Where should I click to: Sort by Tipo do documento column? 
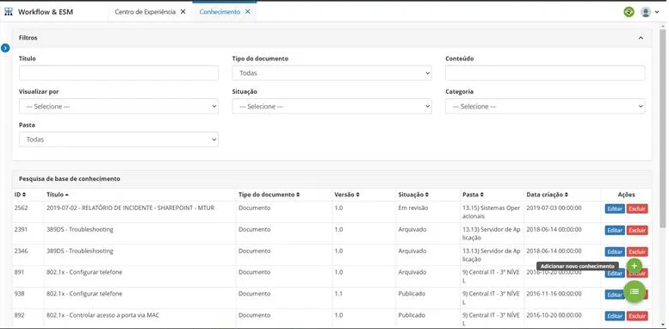[x=269, y=195]
